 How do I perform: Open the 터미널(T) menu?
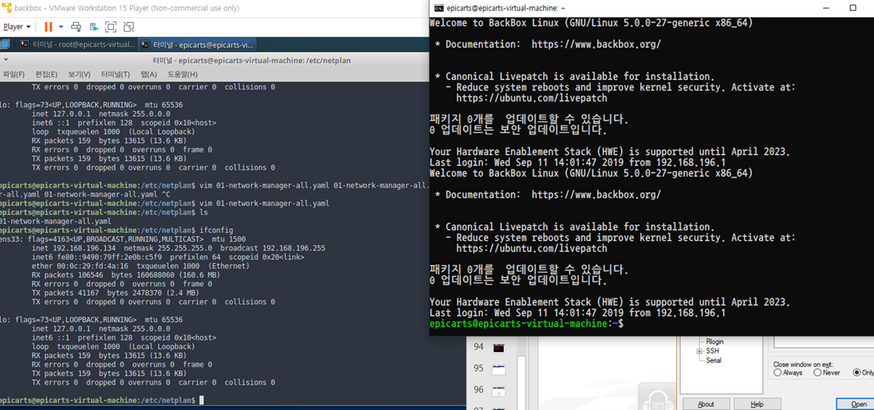[116, 74]
